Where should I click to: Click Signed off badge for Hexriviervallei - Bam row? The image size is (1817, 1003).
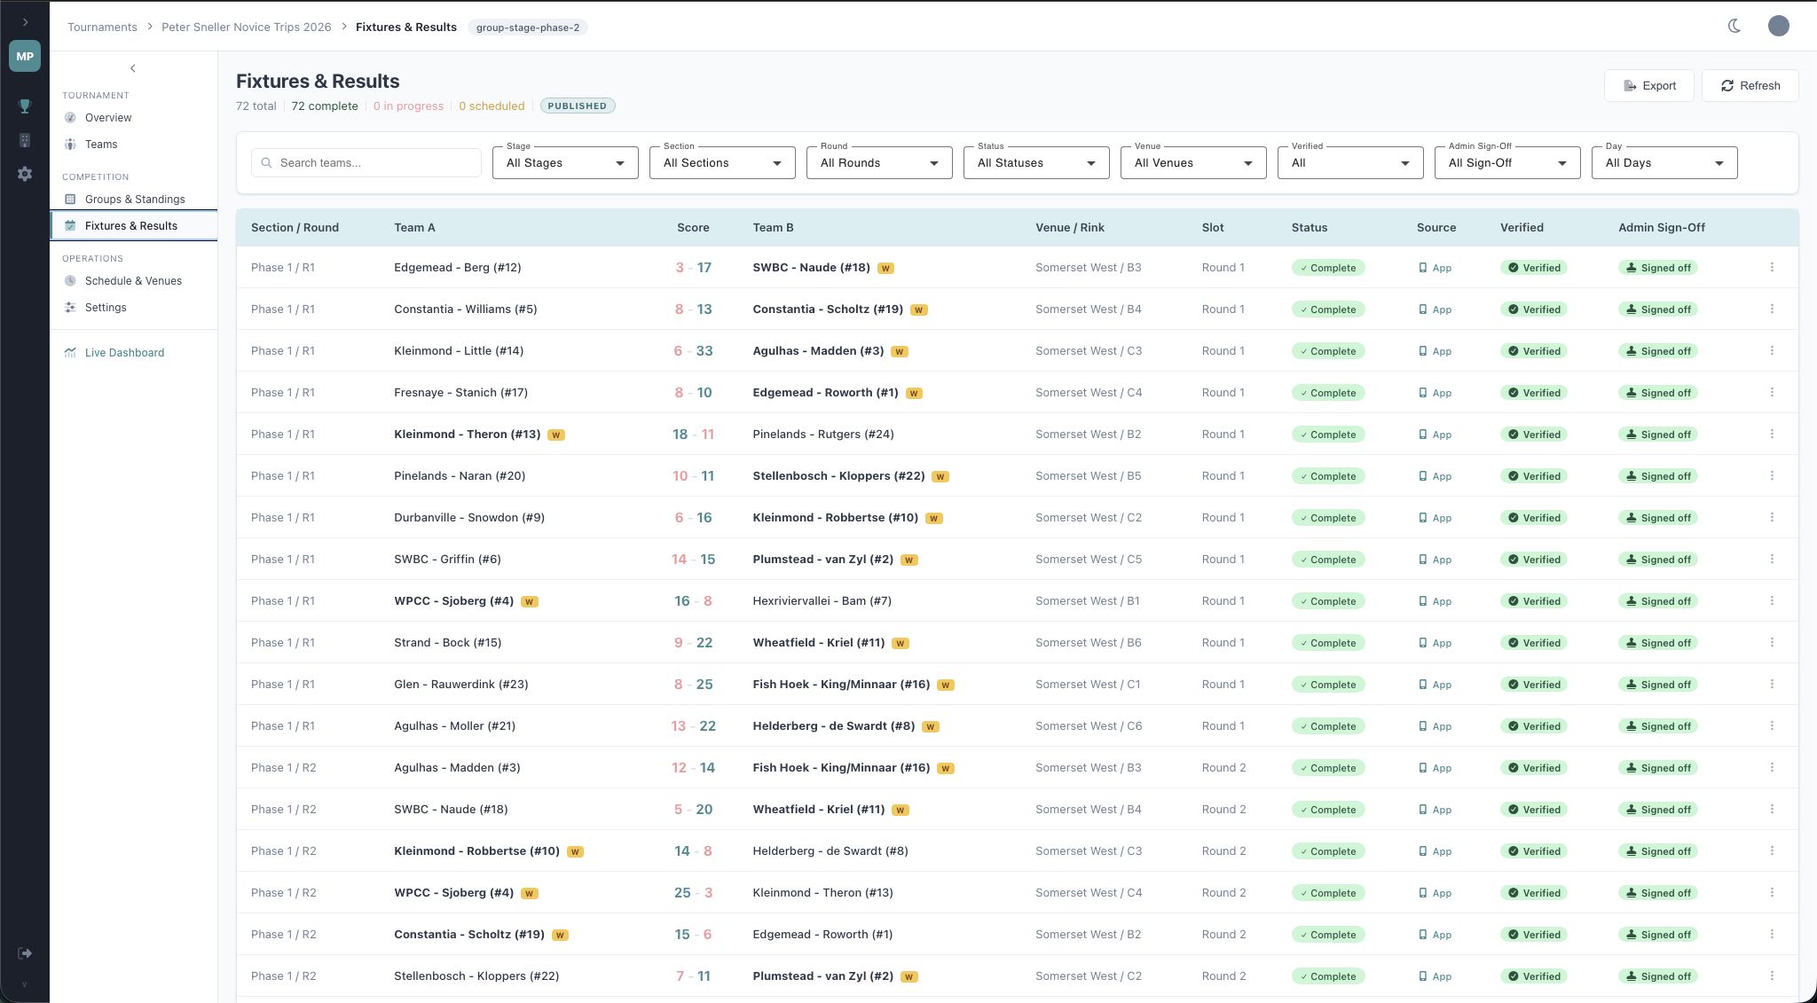(x=1657, y=601)
